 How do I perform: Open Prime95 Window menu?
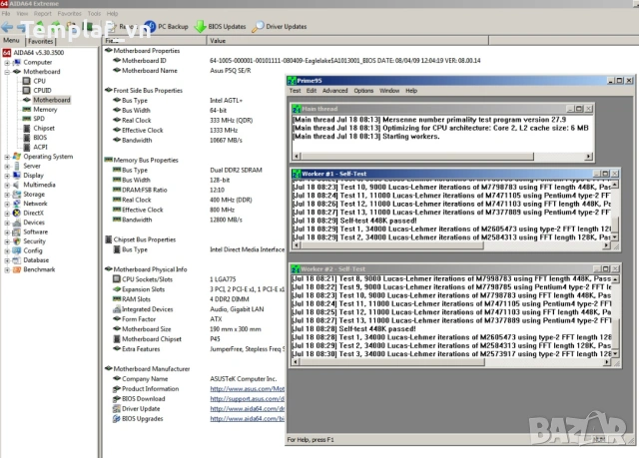[389, 91]
